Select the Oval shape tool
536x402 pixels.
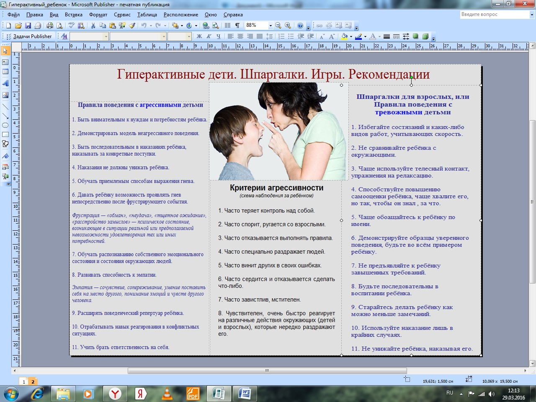[5, 125]
